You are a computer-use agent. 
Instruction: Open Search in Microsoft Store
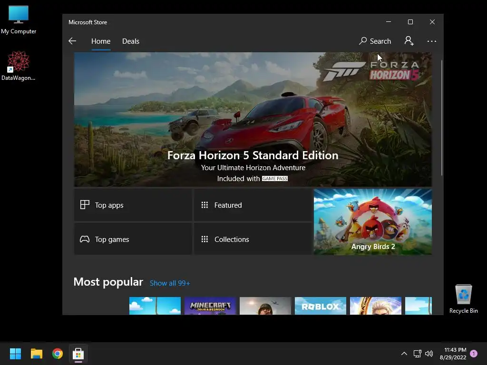click(375, 41)
